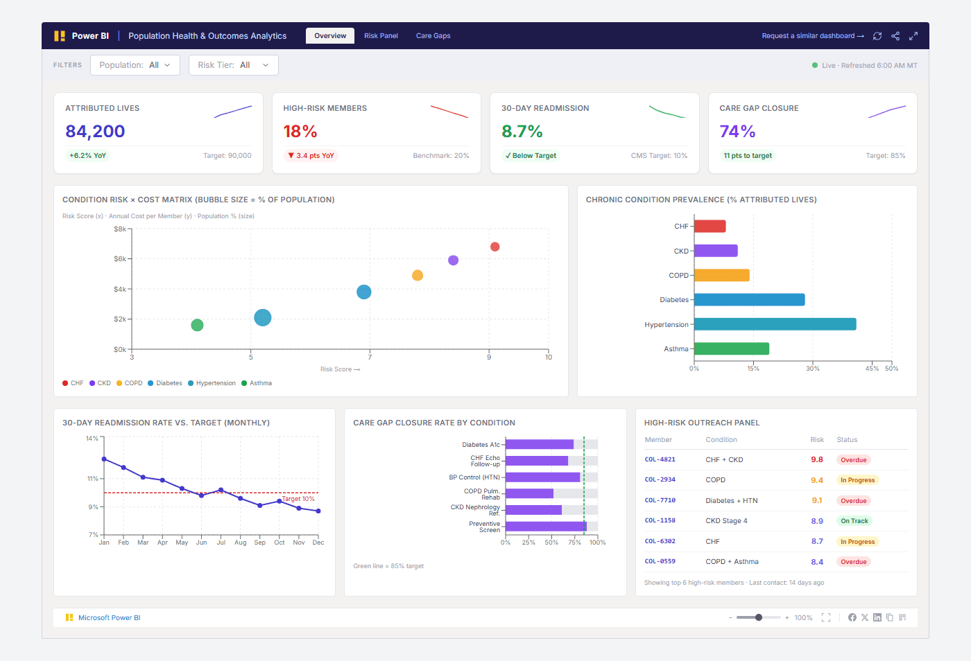Click the footer Power BI logo icon

tap(69, 617)
